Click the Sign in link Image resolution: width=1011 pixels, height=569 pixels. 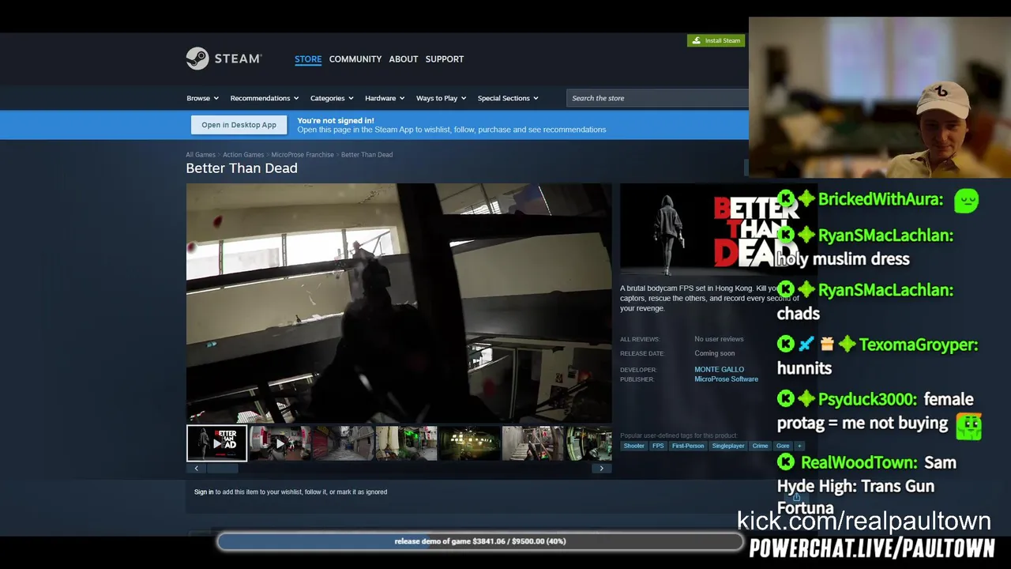204,492
